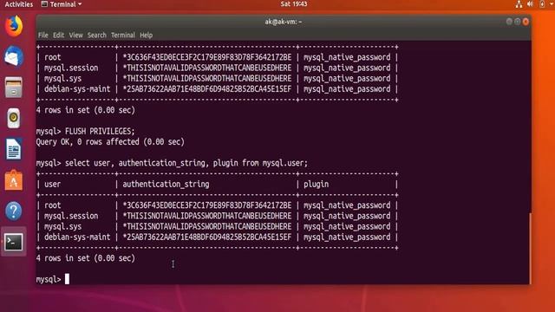
Task: Click mysql.sys password placeholder in lower table
Action: (x=207, y=227)
